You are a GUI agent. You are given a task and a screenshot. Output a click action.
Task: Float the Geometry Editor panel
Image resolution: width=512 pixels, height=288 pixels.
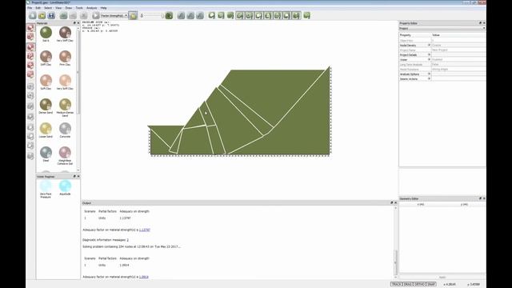coord(480,198)
